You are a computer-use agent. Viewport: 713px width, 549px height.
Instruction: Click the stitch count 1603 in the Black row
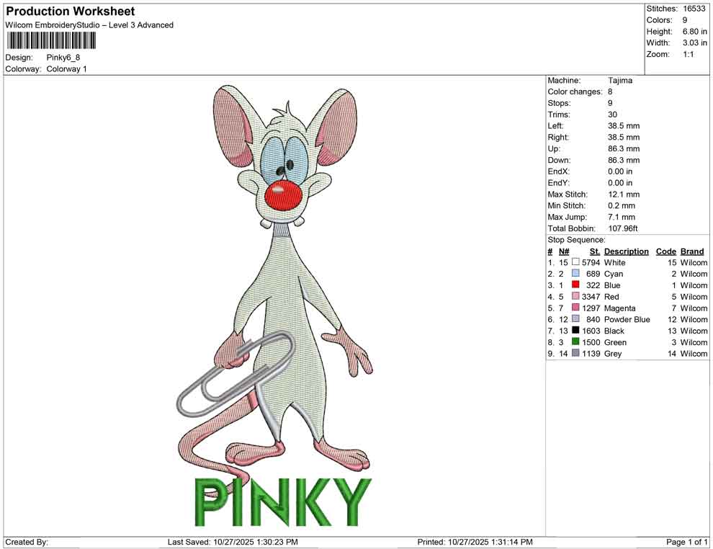[x=591, y=331]
